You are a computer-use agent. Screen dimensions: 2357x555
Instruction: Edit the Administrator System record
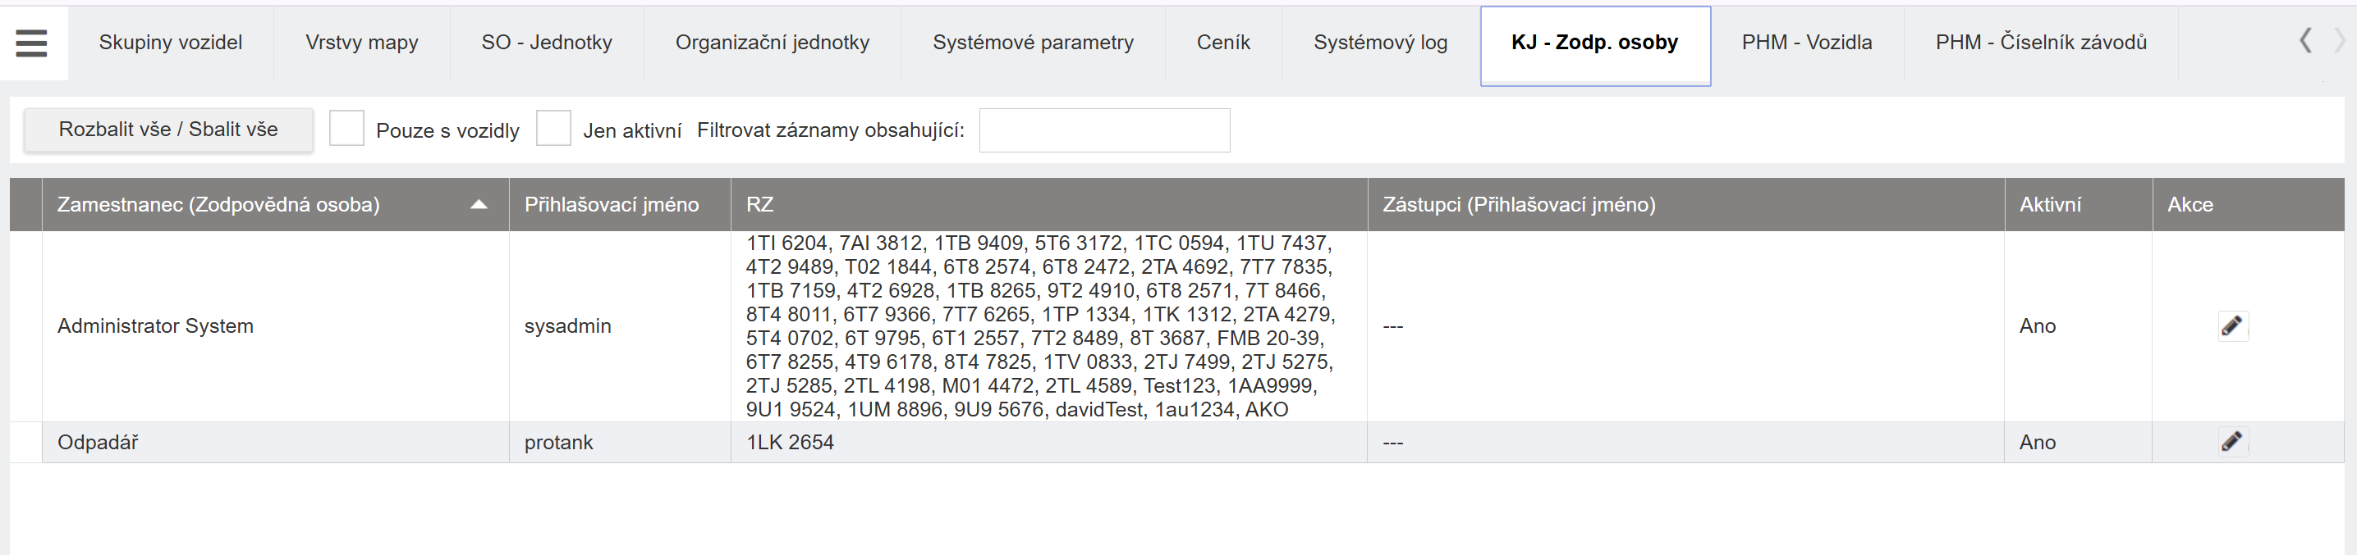tap(2231, 326)
